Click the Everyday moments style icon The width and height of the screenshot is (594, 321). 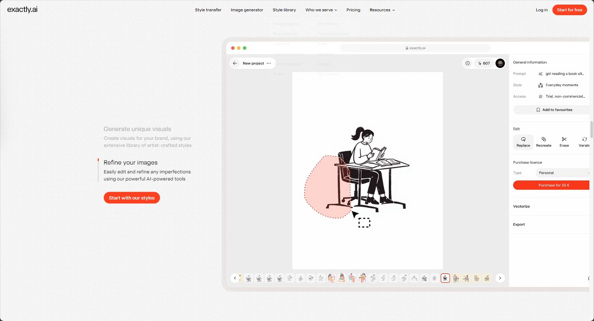[541, 85]
